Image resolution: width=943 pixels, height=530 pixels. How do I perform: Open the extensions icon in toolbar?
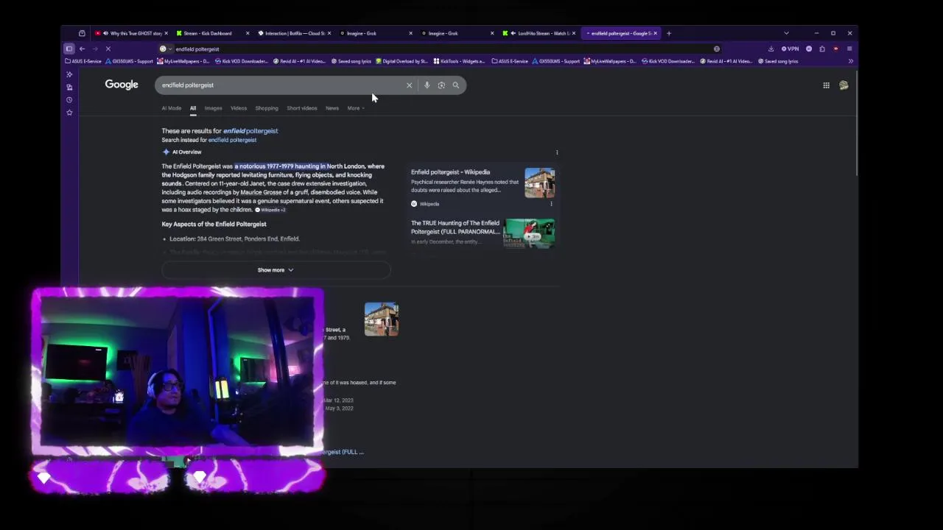coord(822,49)
